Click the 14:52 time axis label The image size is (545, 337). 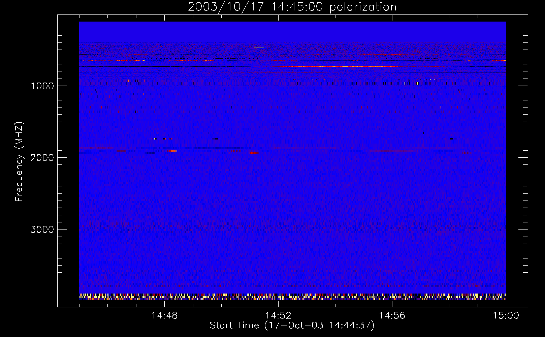pos(278,316)
